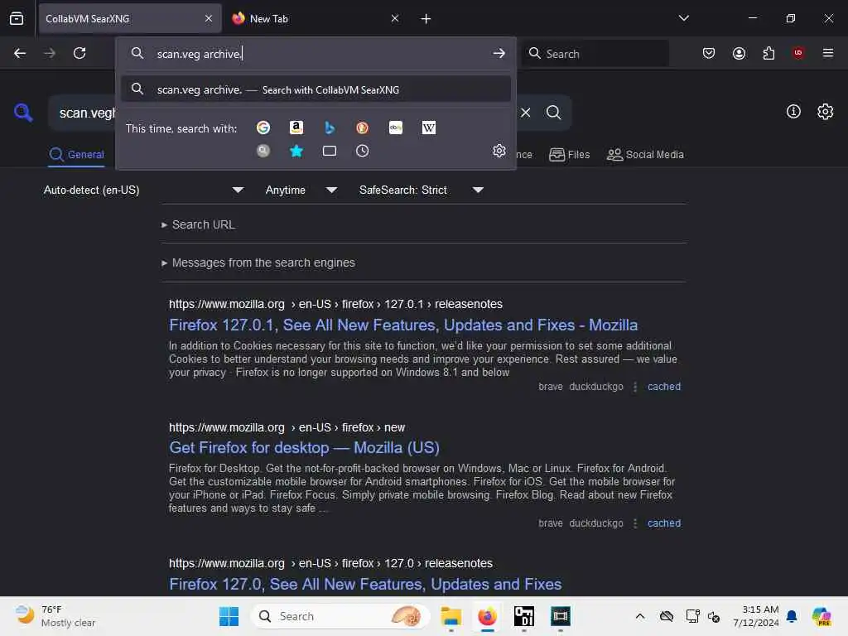Select Files search category
848x636 pixels.
(570, 155)
